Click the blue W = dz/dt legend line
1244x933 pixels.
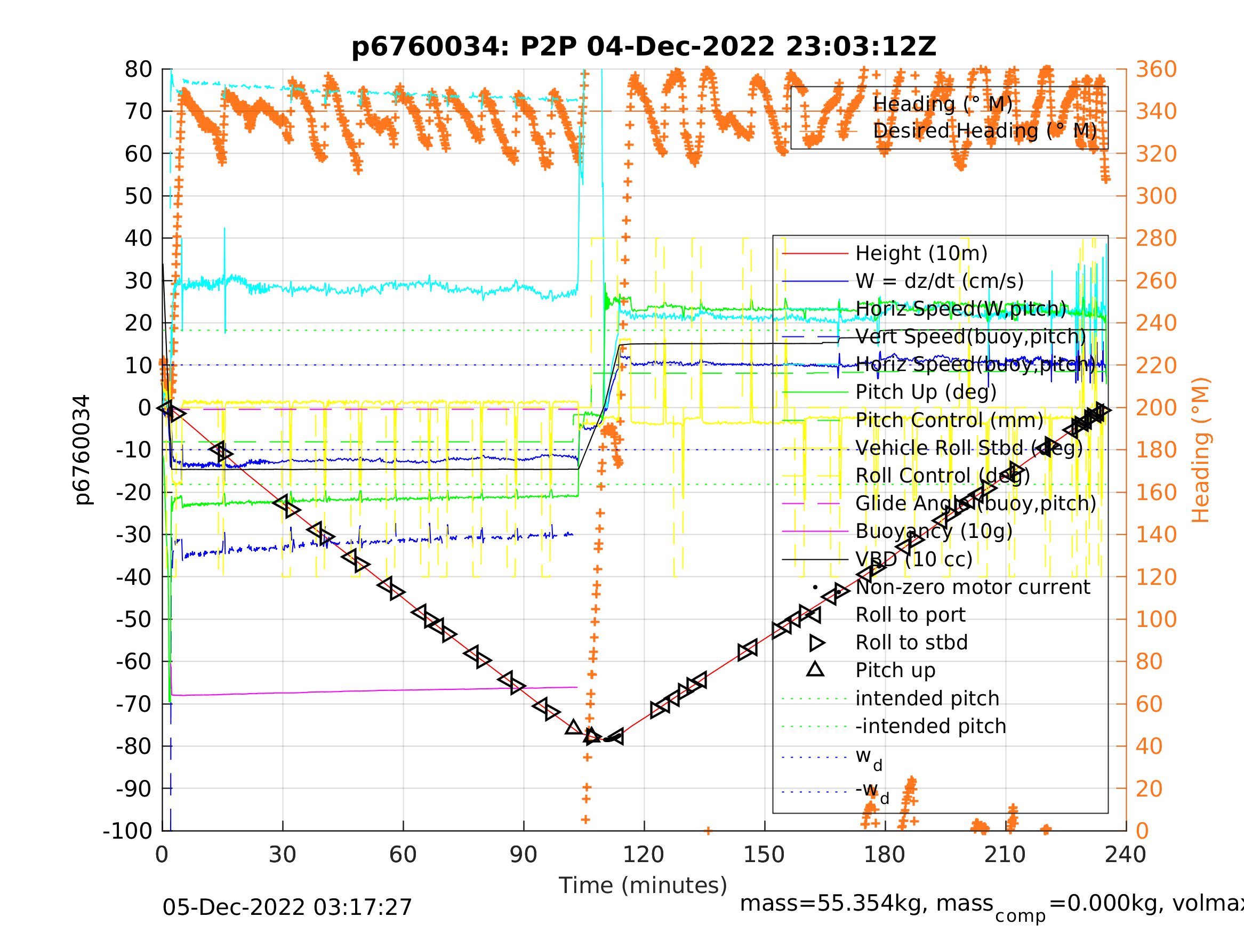click(815, 281)
